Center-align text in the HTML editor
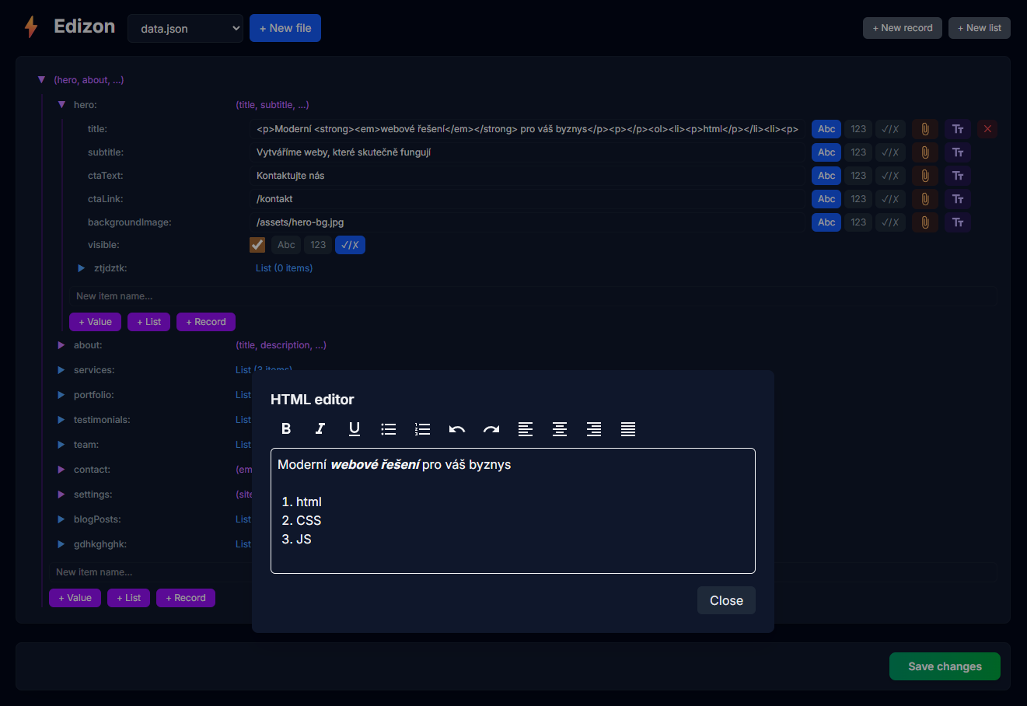This screenshot has width=1027, height=706. pyautogui.click(x=560, y=428)
